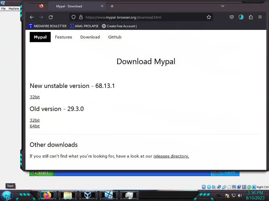Open the Action Center flag tray icon
269x201 pixels.
(227, 196)
